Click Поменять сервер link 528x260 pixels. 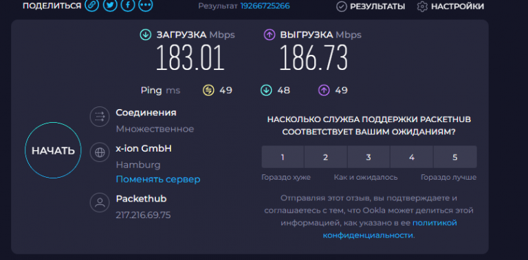coord(158,179)
